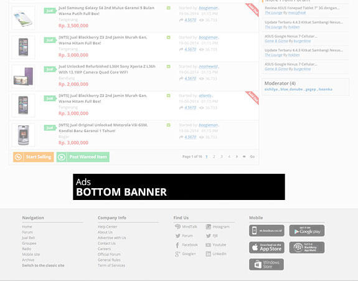The image size is (358, 281).
Task: Click the Jual tag on Samsung Galaxy S4 listing
Action: point(50,11)
